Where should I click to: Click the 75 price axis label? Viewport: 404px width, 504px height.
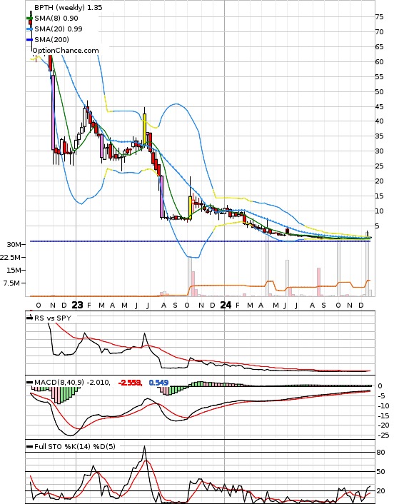379,16
